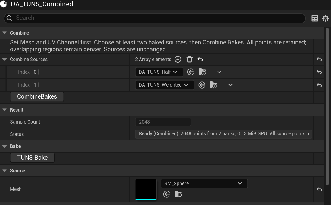The height and width of the screenshot is (205, 331).
Task: Click the TUNS Bake button
Action: point(32,158)
